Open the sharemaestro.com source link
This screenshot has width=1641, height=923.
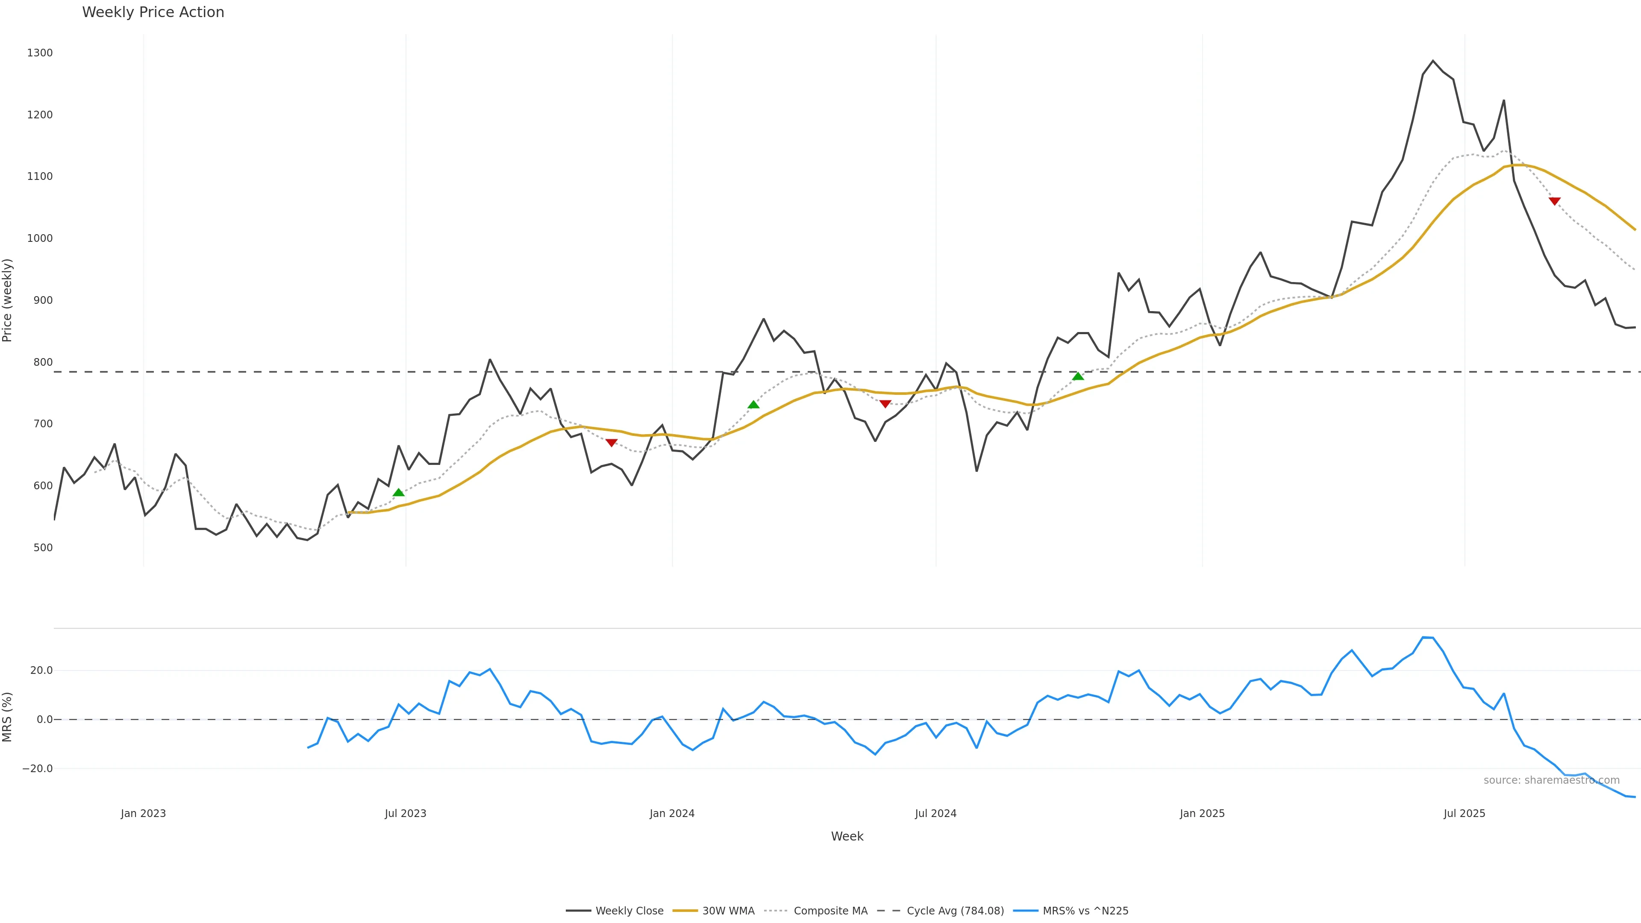[x=1551, y=780]
